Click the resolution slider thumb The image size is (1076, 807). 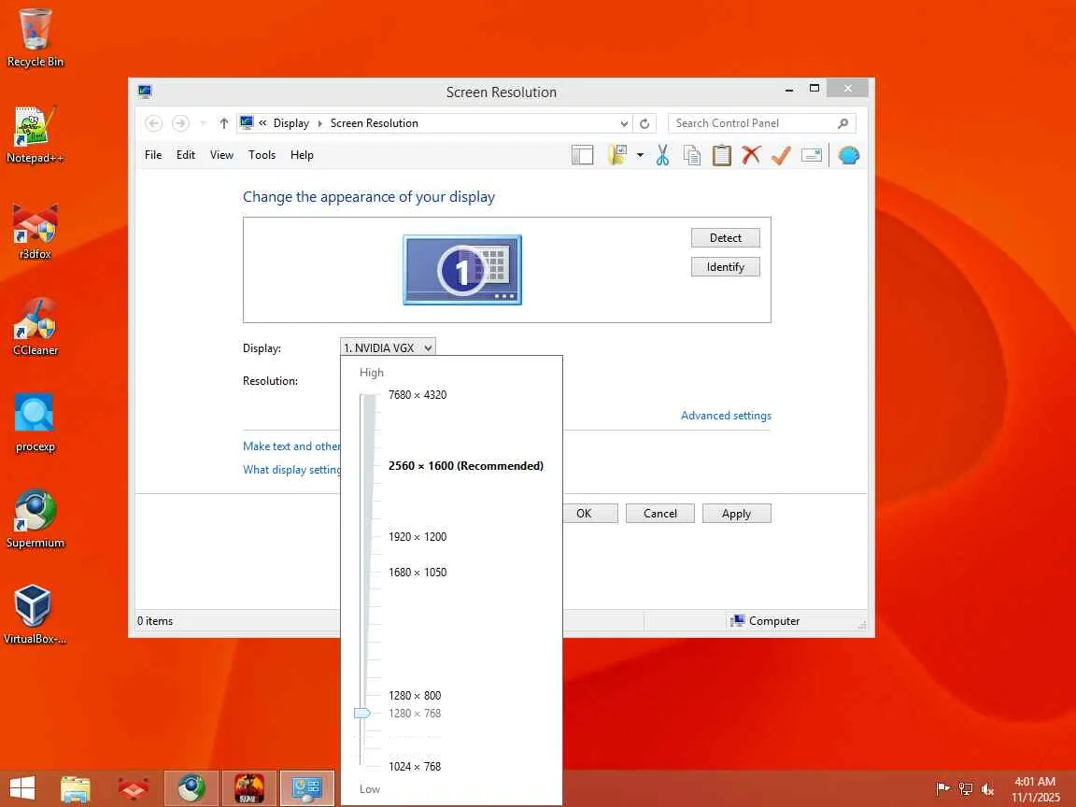point(362,714)
